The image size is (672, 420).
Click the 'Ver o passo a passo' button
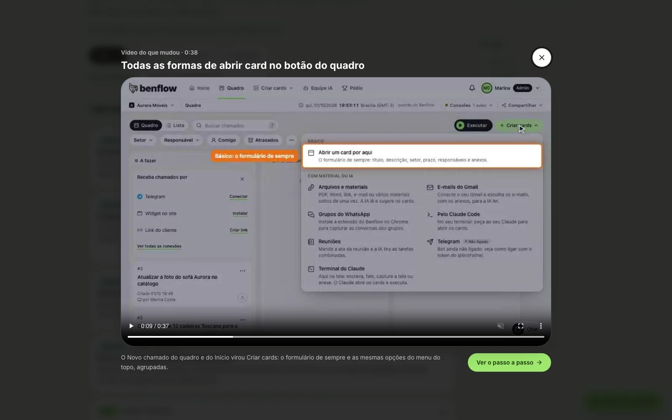[x=509, y=362]
